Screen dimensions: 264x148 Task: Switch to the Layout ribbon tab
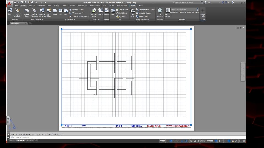132,6
